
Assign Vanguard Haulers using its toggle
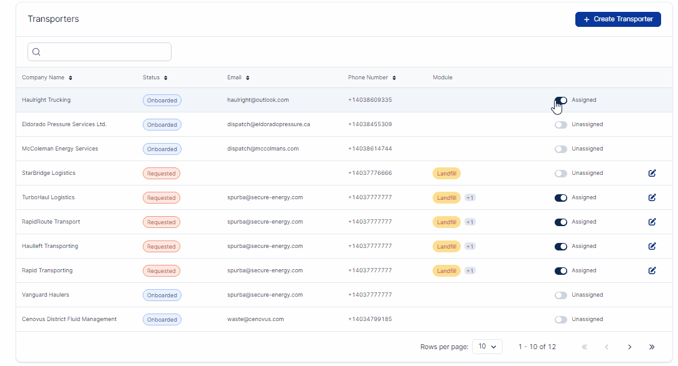pyautogui.click(x=561, y=295)
